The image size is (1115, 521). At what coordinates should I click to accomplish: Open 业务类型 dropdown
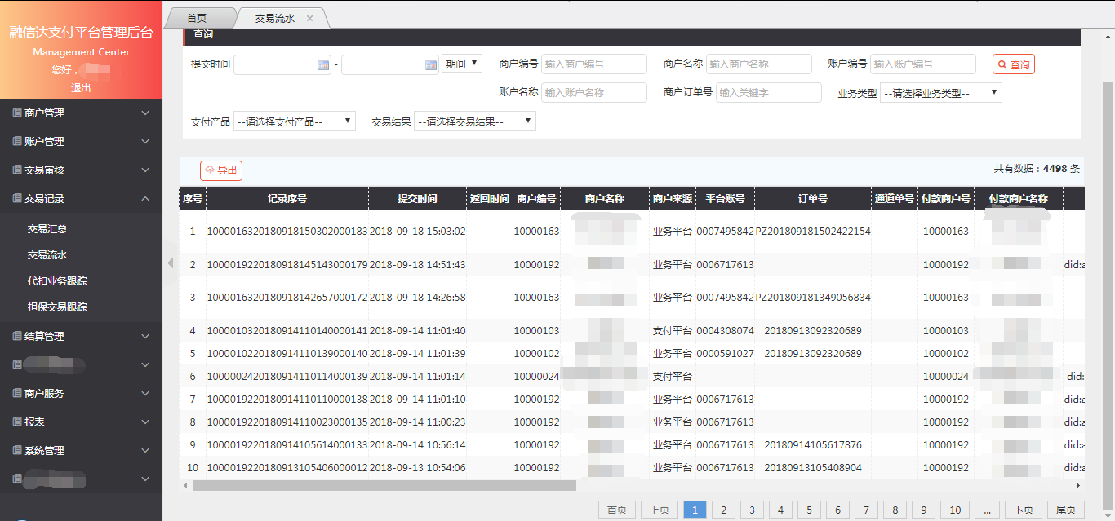[x=941, y=93]
